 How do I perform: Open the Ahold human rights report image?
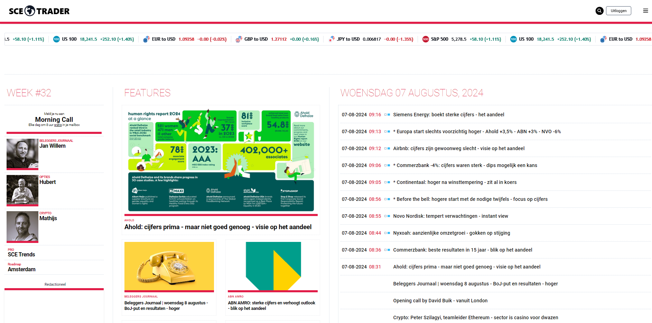point(221,160)
